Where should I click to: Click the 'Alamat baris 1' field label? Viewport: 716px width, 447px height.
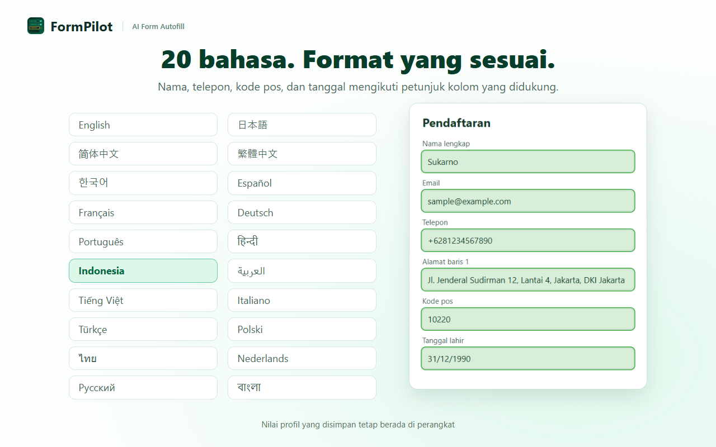click(x=445, y=261)
